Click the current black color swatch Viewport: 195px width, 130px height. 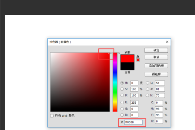pos(127,66)
